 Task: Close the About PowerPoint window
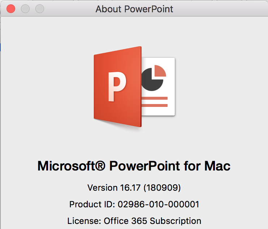coord(11,9)
